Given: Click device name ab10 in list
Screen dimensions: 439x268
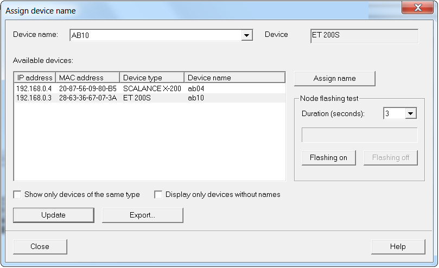Looking at the screenshot, I should tap(196, 98).
